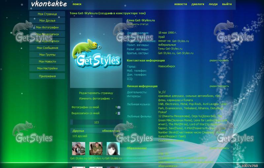Open the 115 друзей list

click(80, 136)
